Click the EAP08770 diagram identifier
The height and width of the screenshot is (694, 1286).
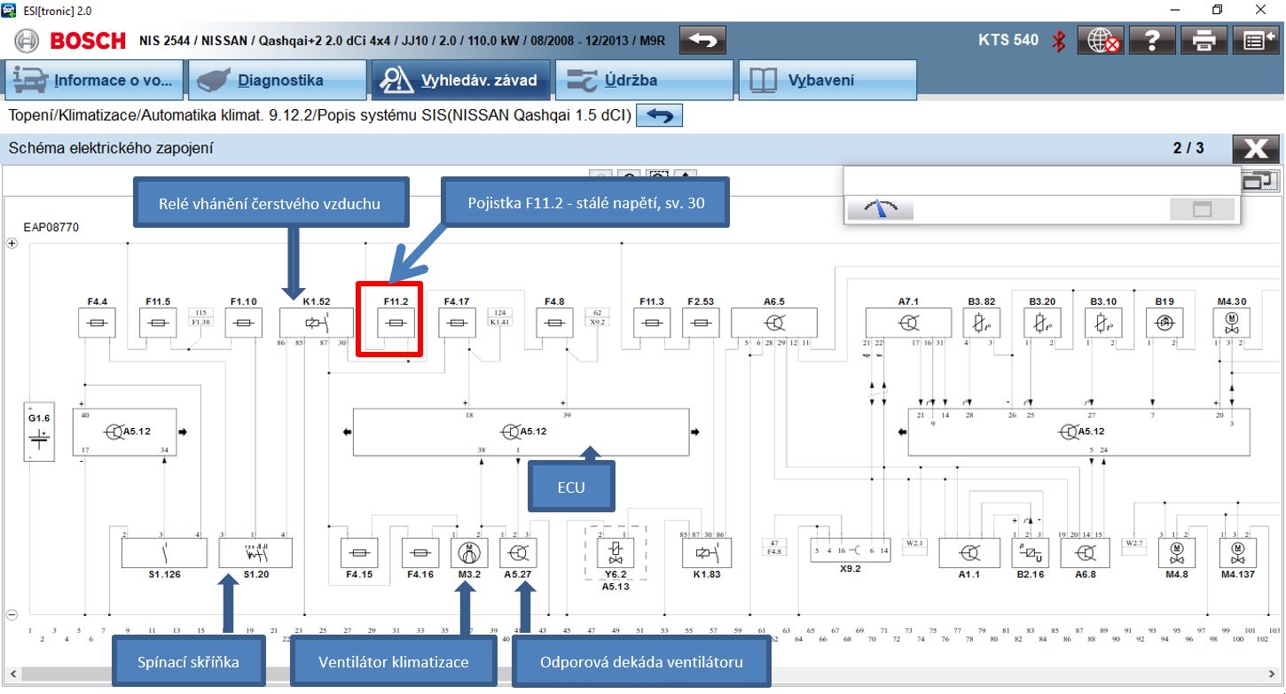(x=51, y=228)
